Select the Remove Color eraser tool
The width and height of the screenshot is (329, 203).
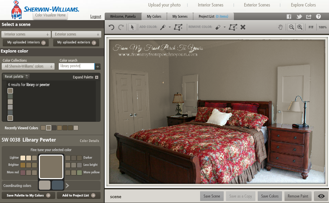click(x=217, y=27)
